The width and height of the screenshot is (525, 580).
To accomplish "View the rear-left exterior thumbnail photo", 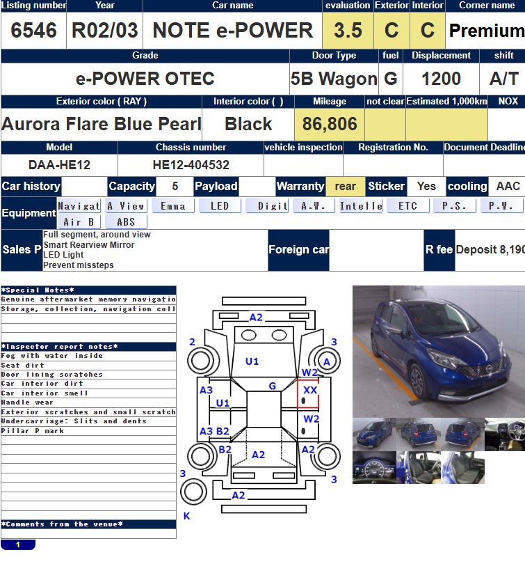I will [x=418, y=434].
